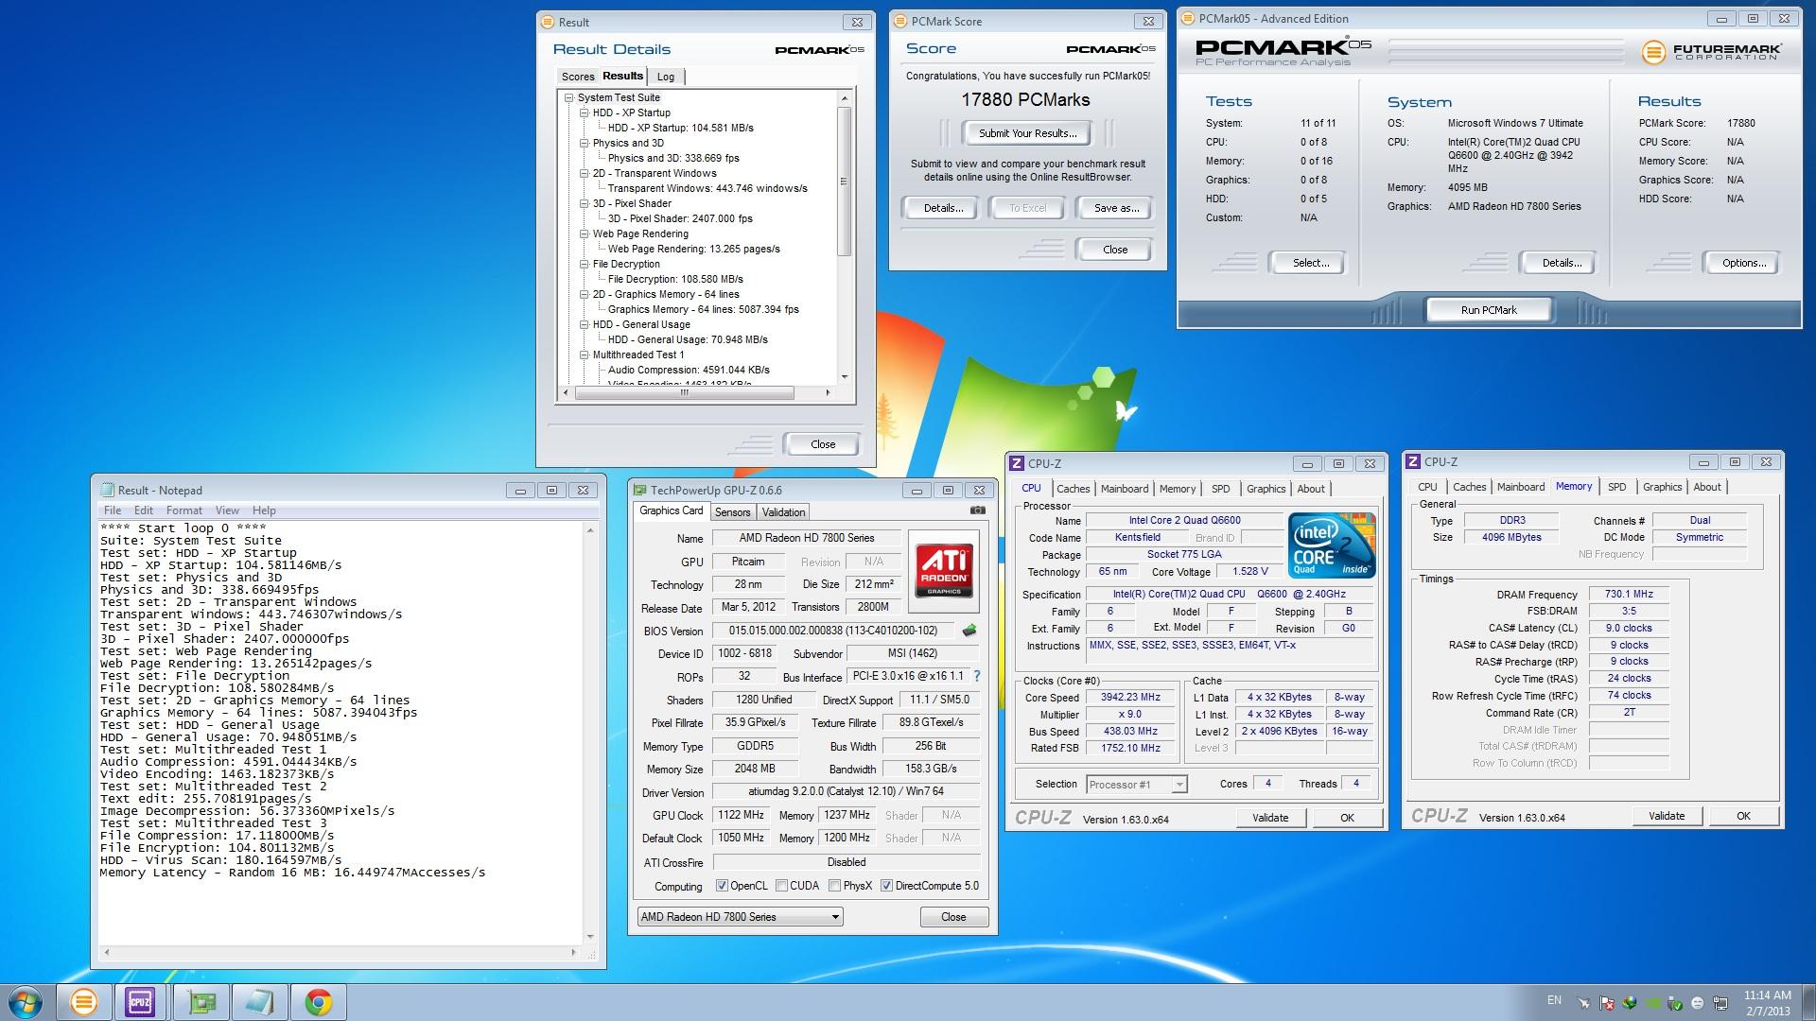The height and width of the screenshot is (1021, 1816).
Task: Switch to the Scores tab
Action: pos(577,77)
